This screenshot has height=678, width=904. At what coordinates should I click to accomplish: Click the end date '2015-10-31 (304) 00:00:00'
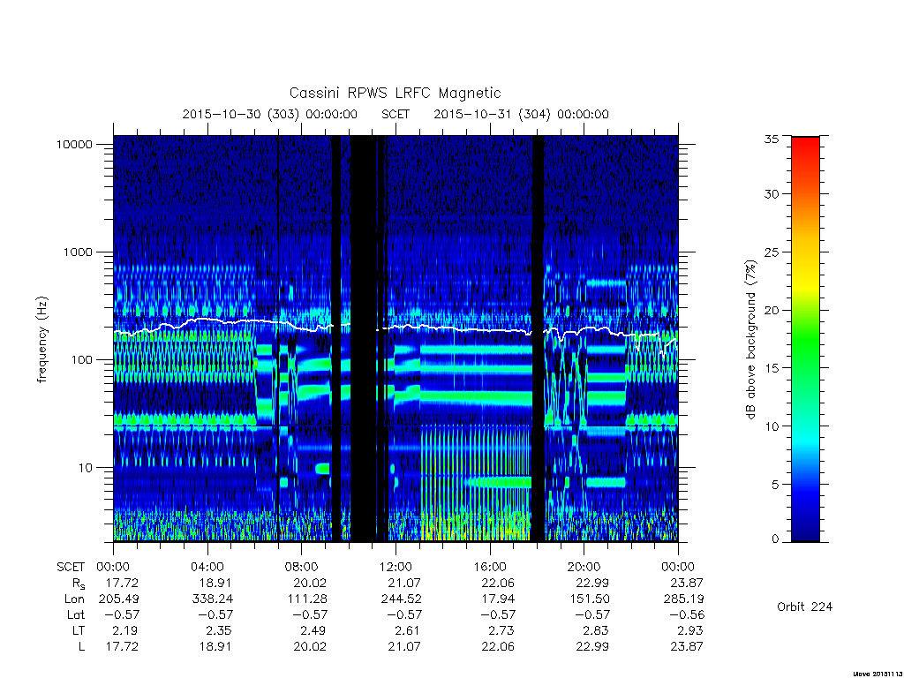coord(521,114)
